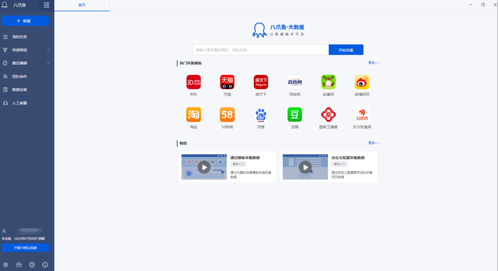The image size is (498, 271).
Task: Click the 八爪鱼 octopus logo in sidebar
Action: [x=5, y=5]
